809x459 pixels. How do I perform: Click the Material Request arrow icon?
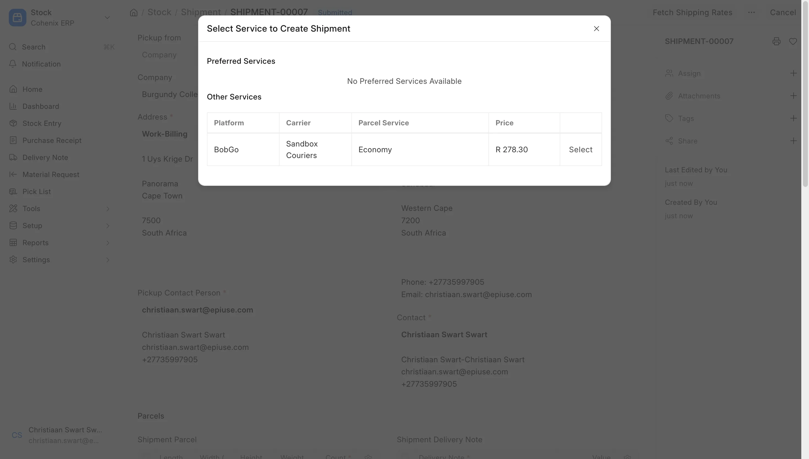(x=13, y=174)
